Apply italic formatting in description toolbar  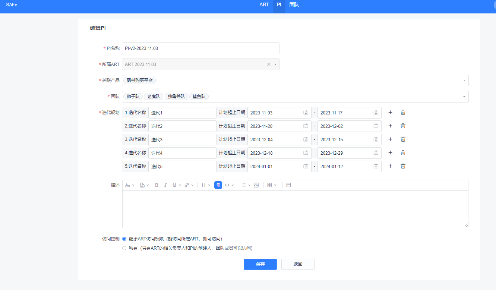(165, 185)
